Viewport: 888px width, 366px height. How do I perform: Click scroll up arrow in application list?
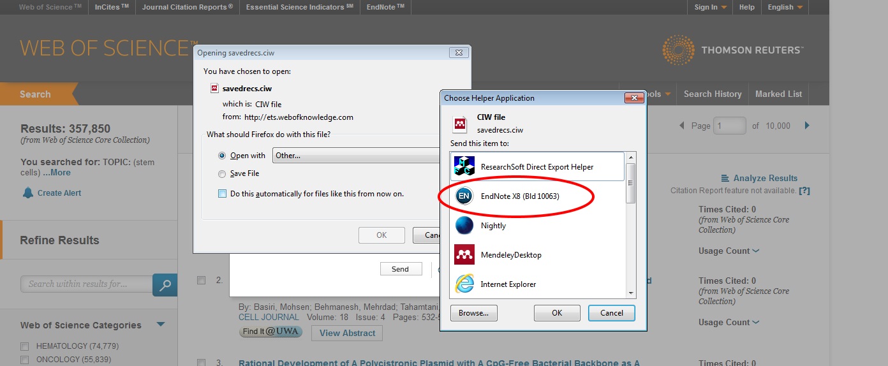631,157
